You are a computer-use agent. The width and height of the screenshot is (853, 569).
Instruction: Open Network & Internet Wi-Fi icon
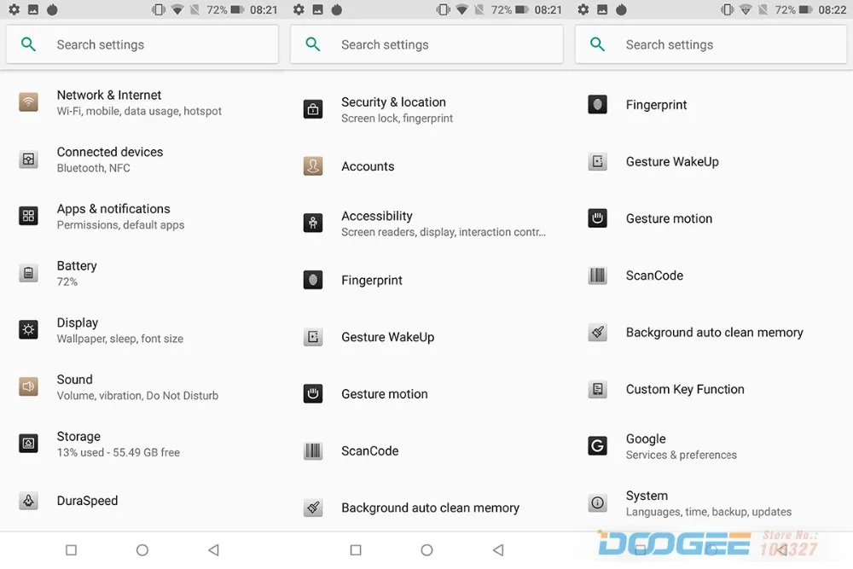point(28,102)
